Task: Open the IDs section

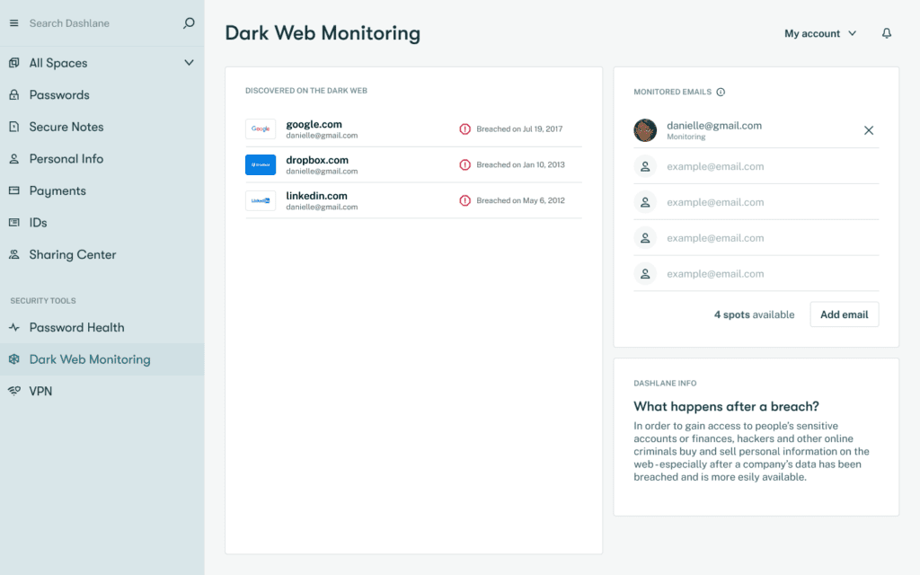Action: [x=40, y=222]
